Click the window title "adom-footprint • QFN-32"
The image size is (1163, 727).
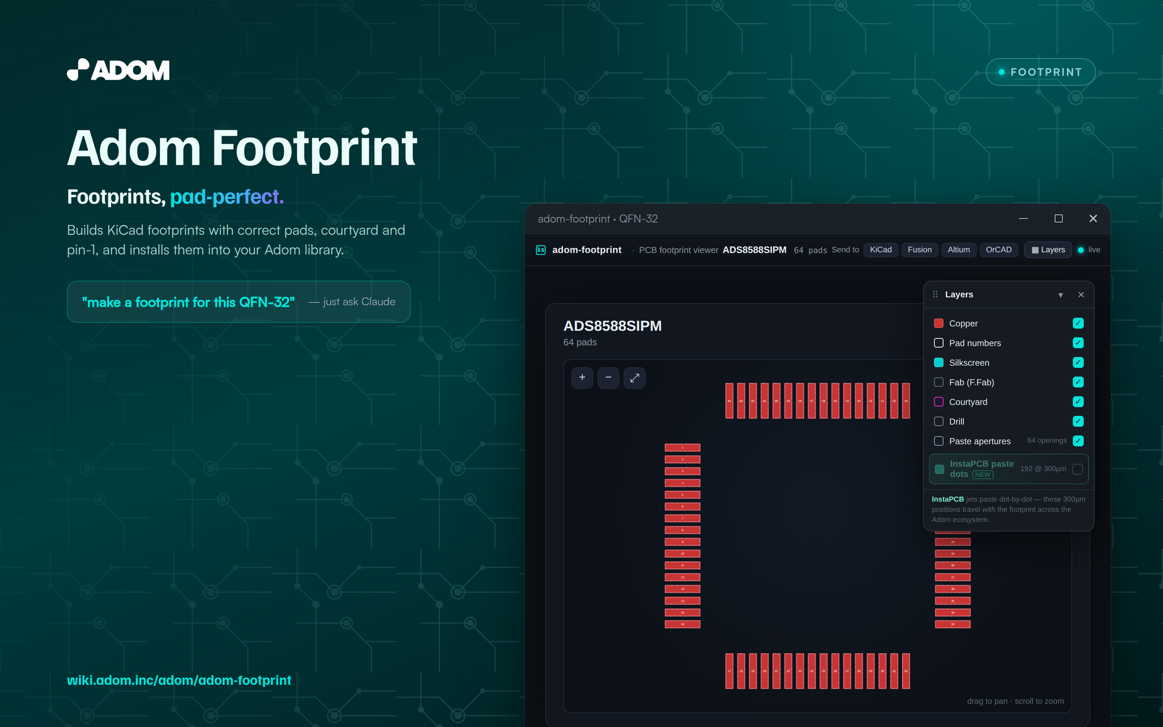tap(598, 219)
